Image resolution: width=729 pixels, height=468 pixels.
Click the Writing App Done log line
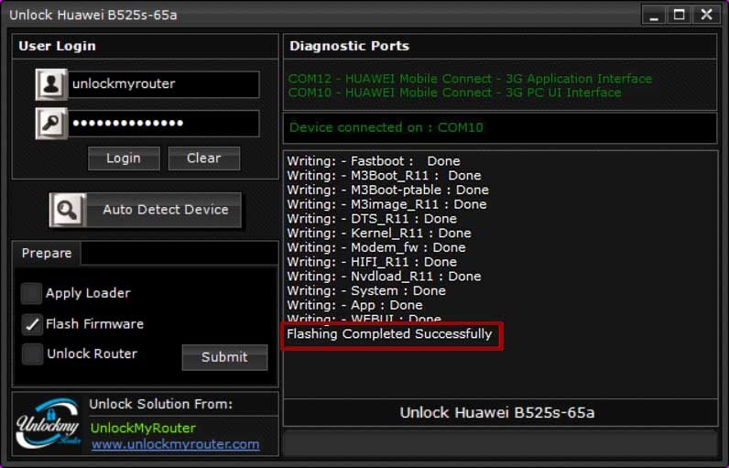(x=354, y=305)
